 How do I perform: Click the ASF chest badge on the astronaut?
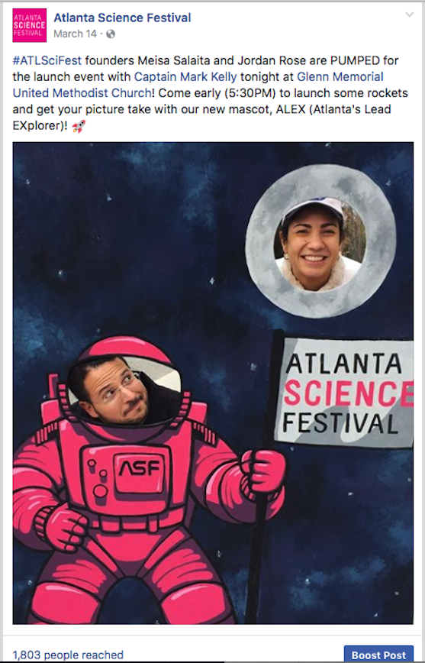pyautogui.click(x=139, y=467)
